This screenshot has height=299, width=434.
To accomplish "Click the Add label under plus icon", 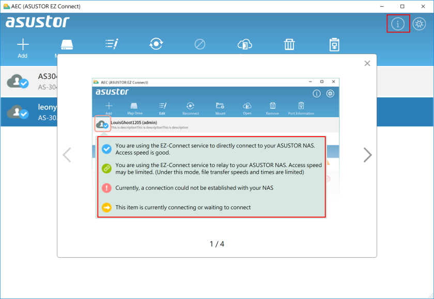I will 23,56.
